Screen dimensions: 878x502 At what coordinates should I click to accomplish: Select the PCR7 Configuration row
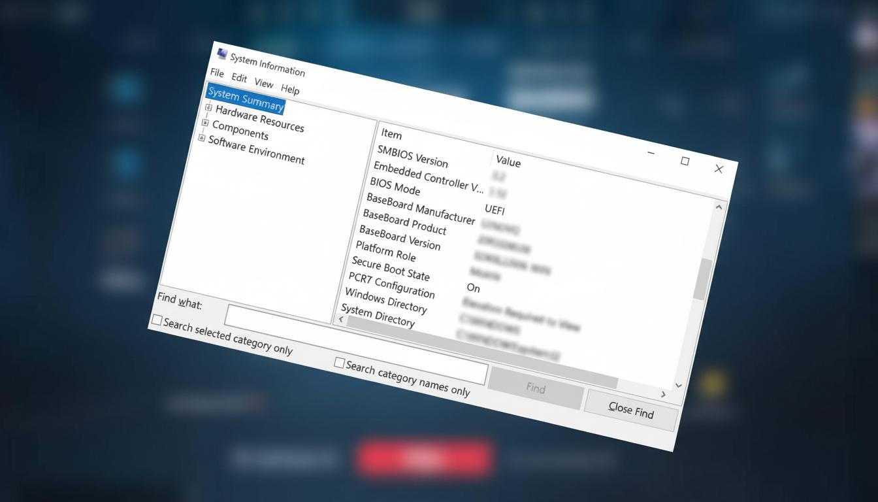391,284
